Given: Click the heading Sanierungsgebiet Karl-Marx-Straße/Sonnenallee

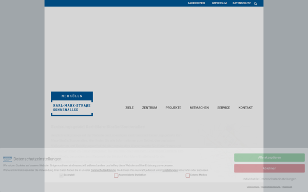Looking at the screenshot, I should [x=98, y=127].
